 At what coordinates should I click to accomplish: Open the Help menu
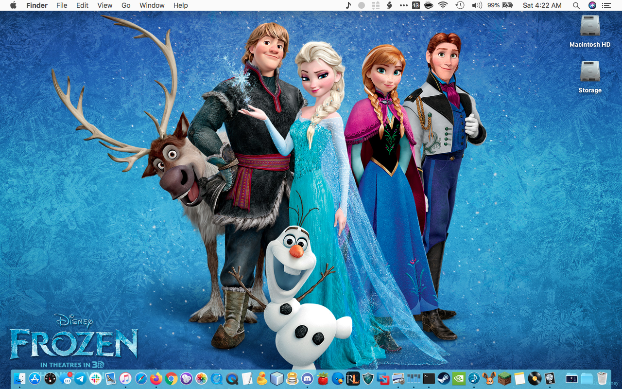tap(180, 5)
